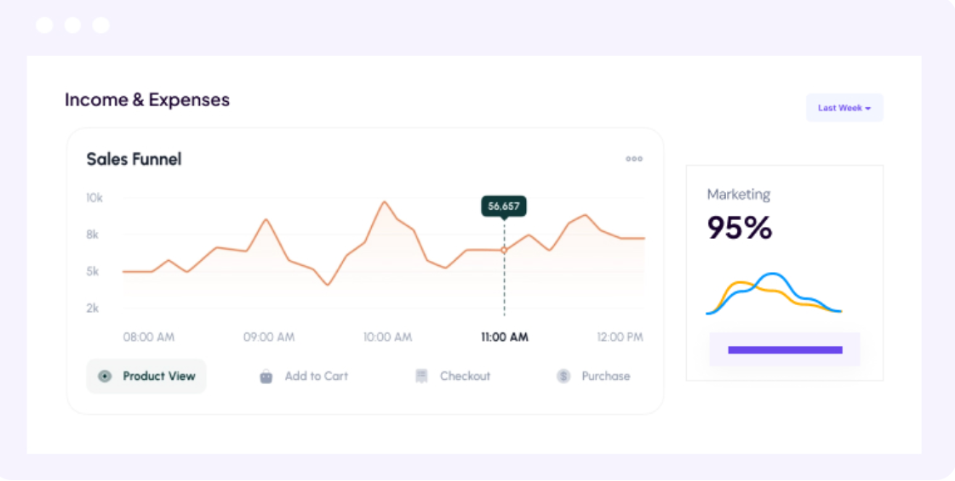Click the Add to Cart bag icon
Screen dimensions: 955x481
coord(266,376)
